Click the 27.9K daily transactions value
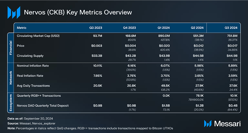The height and width of the screenshot is (133, 248). (199, 86)
